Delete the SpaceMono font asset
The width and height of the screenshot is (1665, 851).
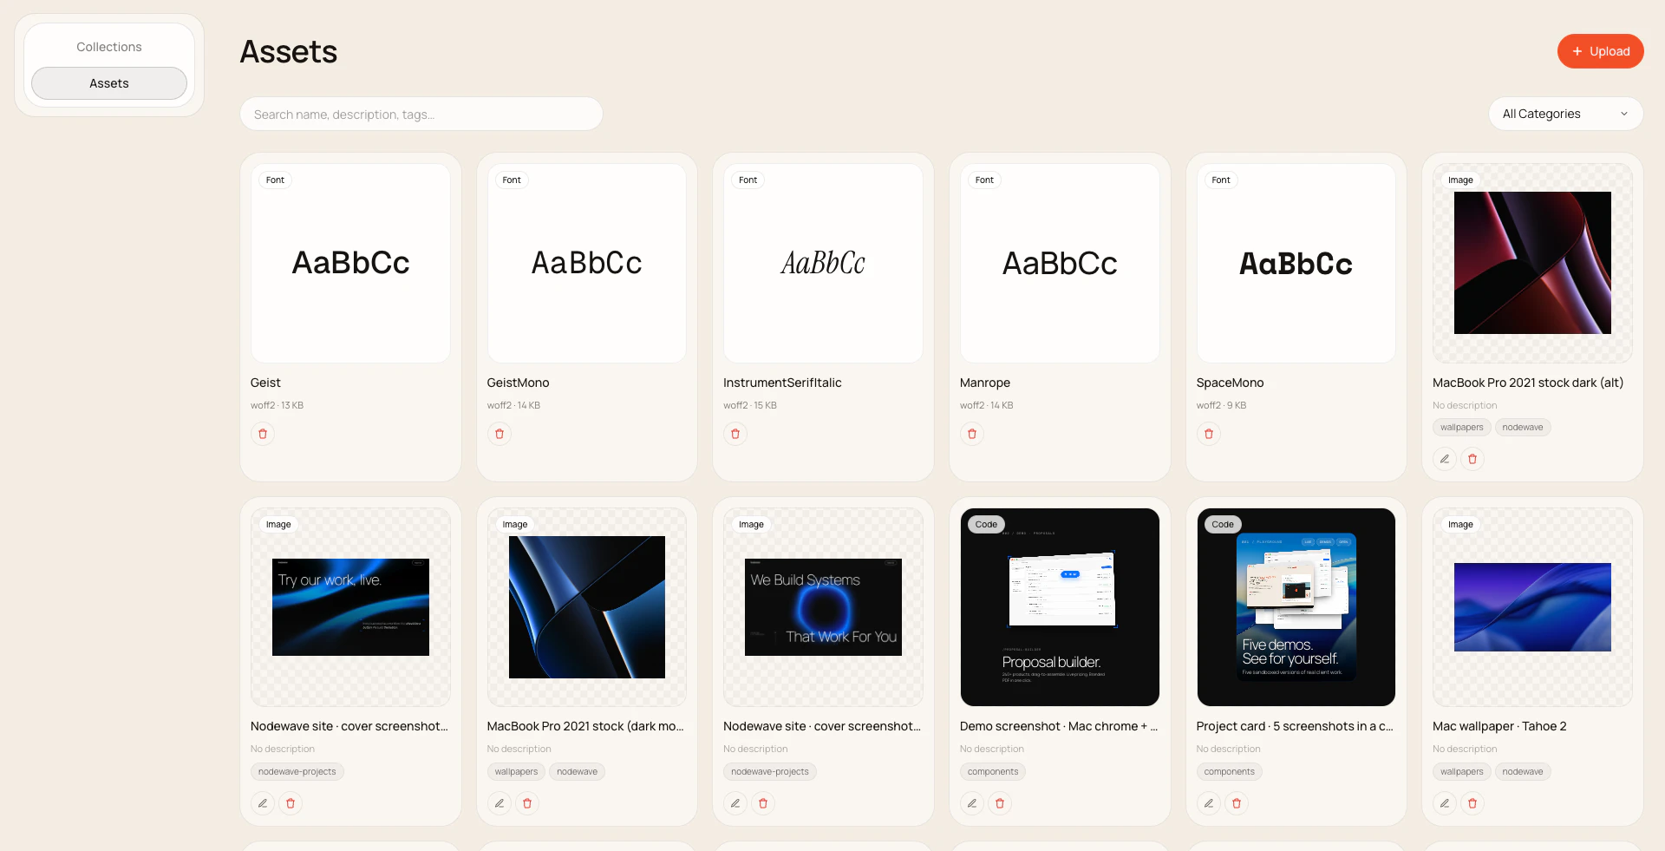[x=1208, y=434]
